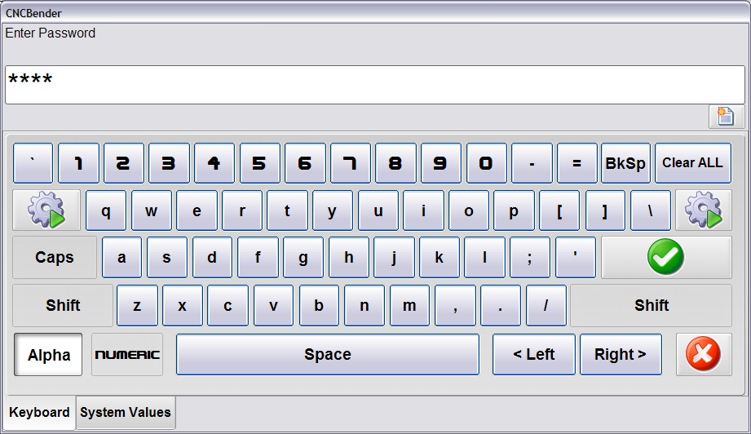The height and width of the screenshot is (434, 751).
Task: Switch to Numeric keyboard mode
Action: pos(127,355)
